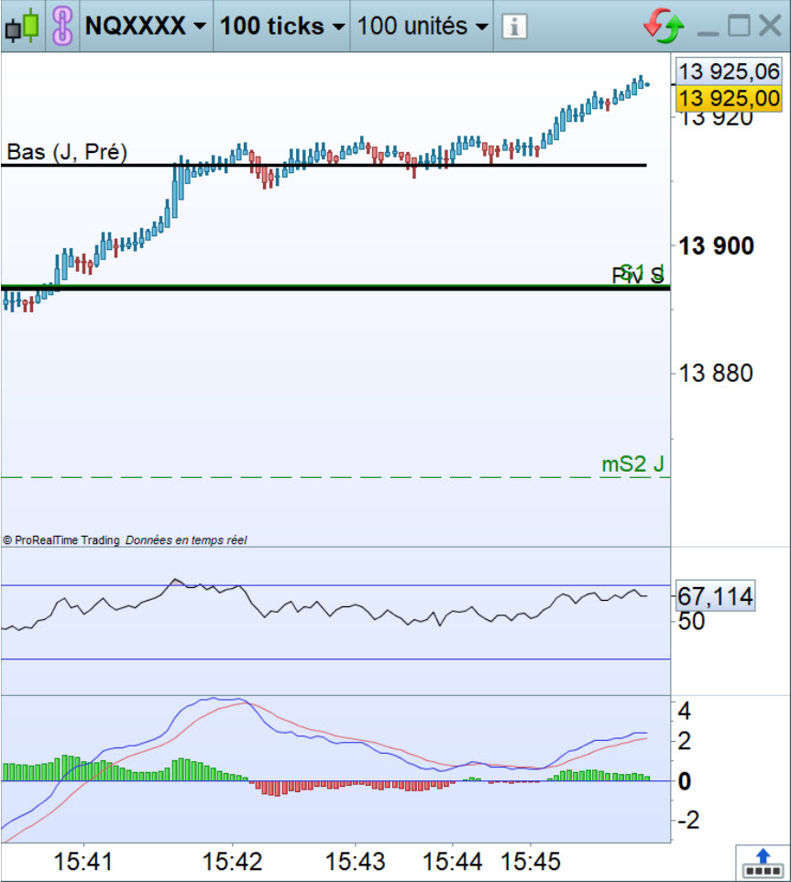This screenshot has height=882, width=791.
Task: Open the candlestick chart style icon
Action: [22, 26]
